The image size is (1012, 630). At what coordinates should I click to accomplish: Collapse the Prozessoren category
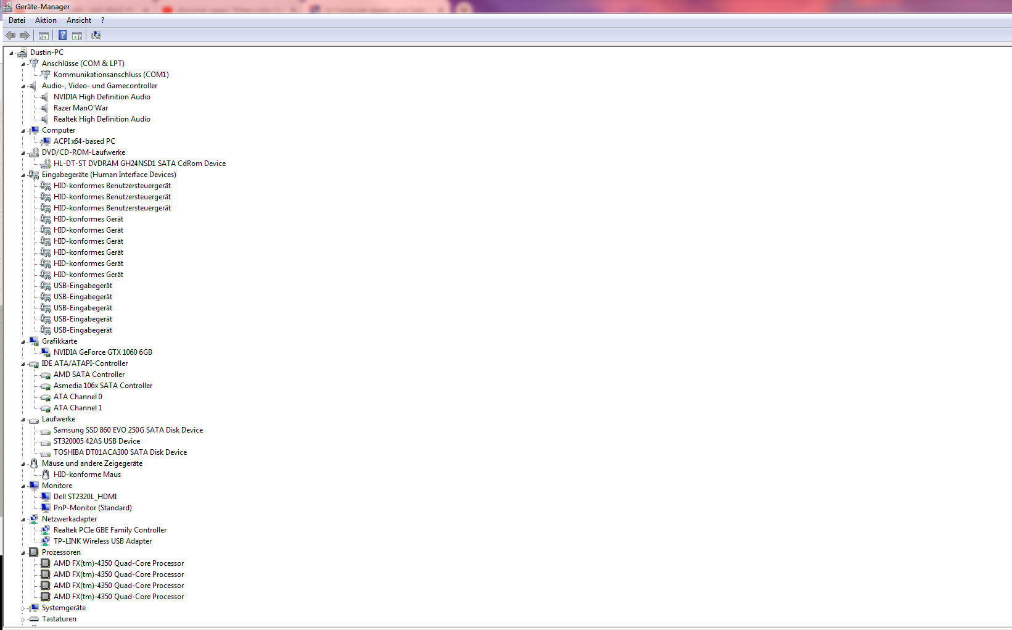pos(23,553)
